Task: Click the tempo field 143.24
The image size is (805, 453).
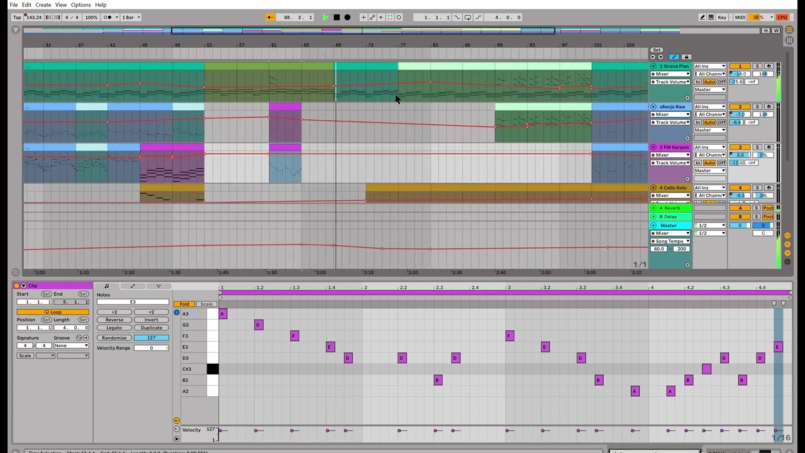Action: click(x=34, y=18)
